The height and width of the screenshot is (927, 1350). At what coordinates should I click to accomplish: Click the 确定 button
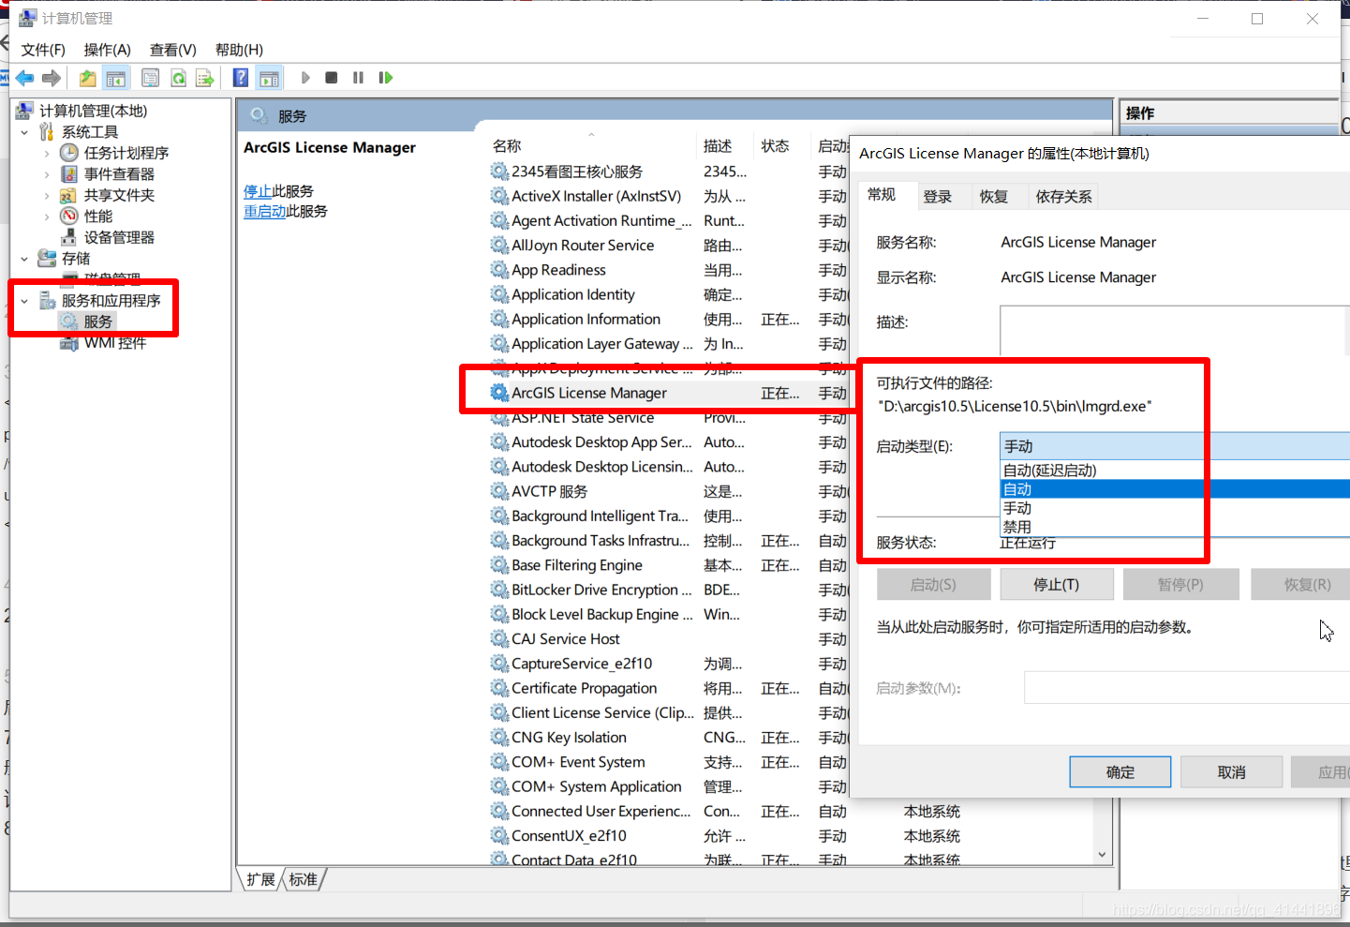(x=1120, y=772)
